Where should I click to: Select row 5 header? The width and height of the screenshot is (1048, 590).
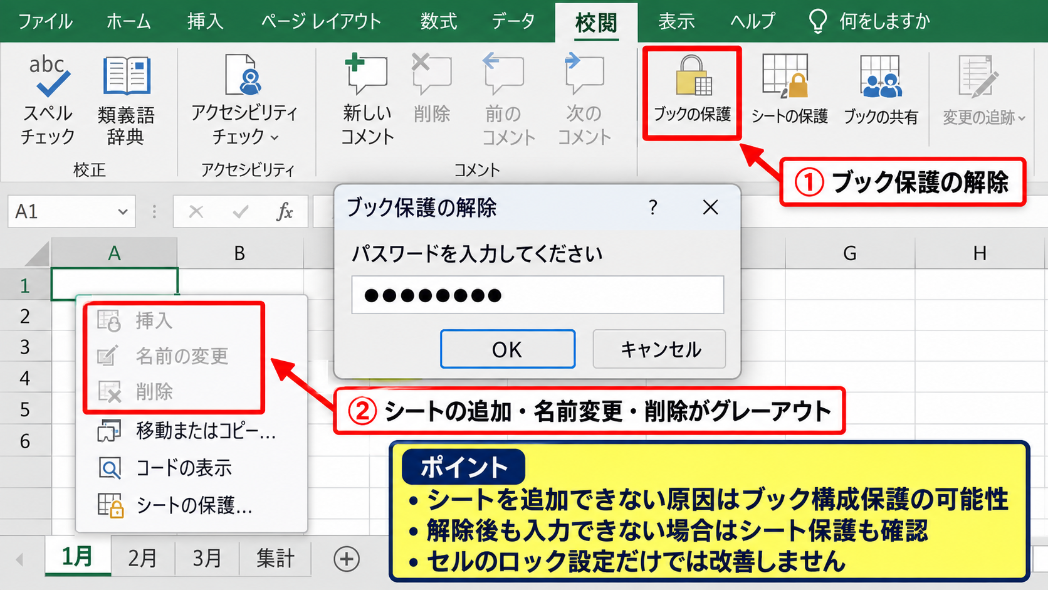(25, 409)
